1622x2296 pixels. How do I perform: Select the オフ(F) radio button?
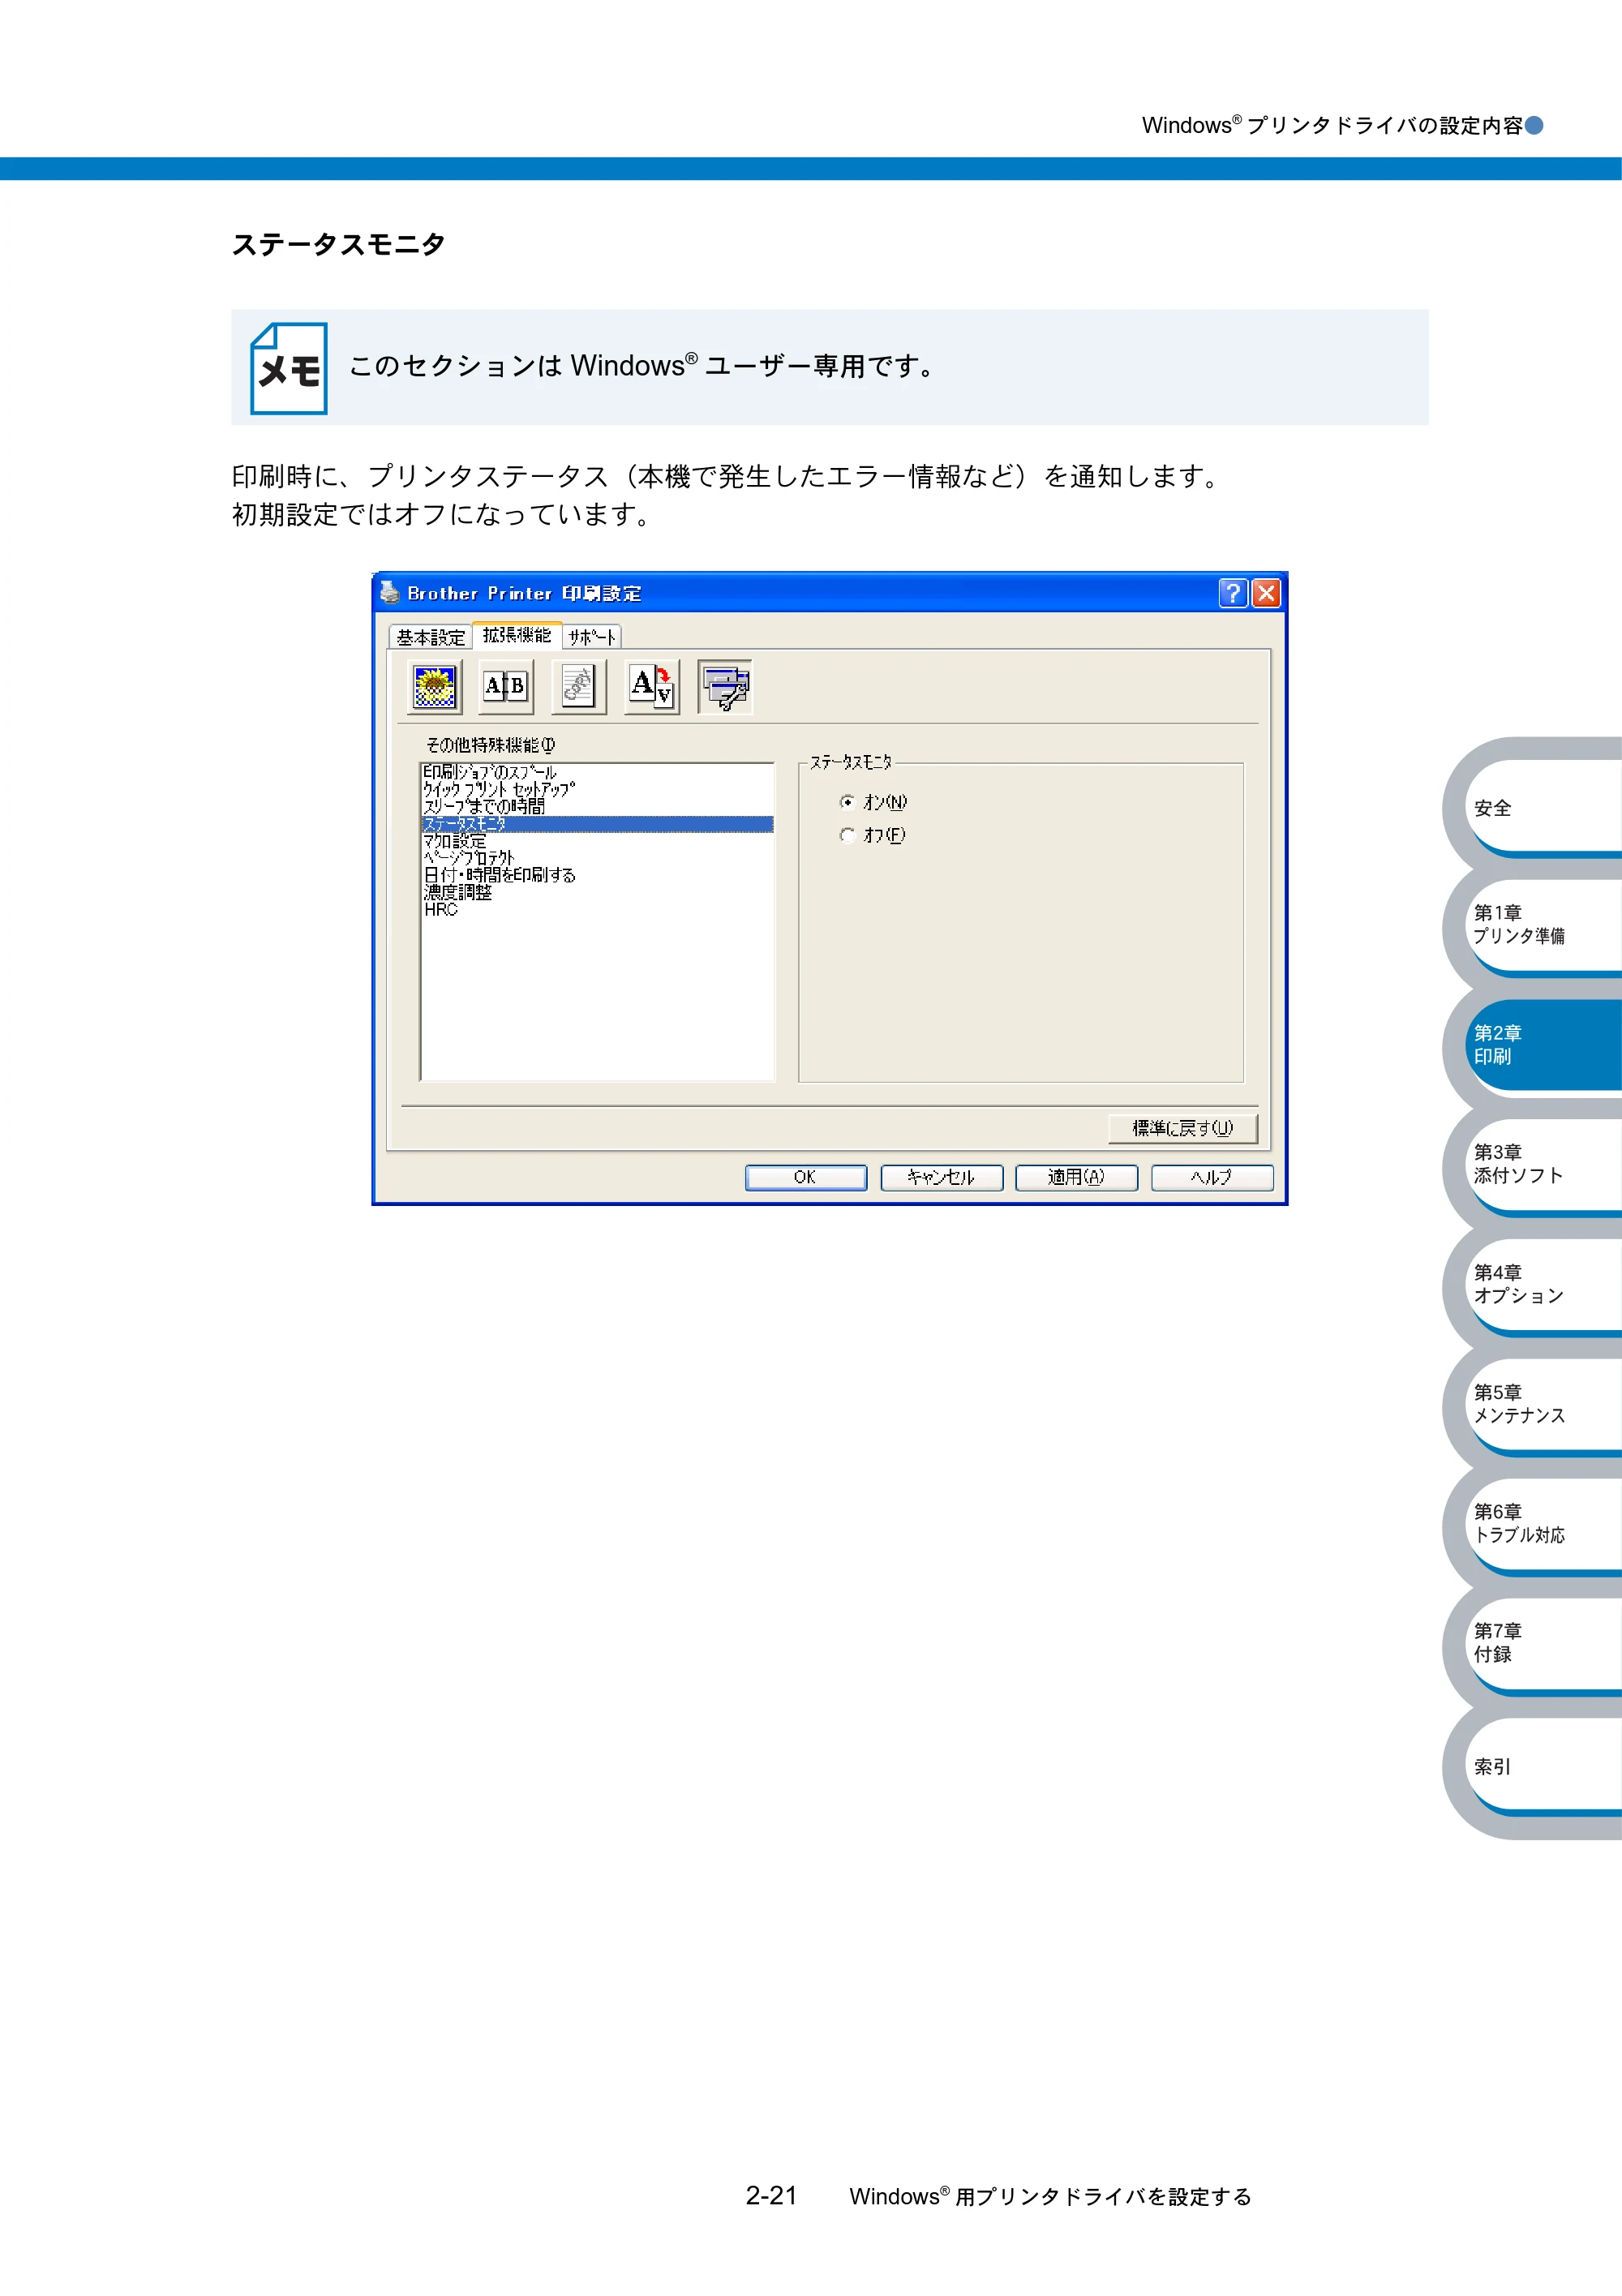pyautogui.click(x=847, y=835)
